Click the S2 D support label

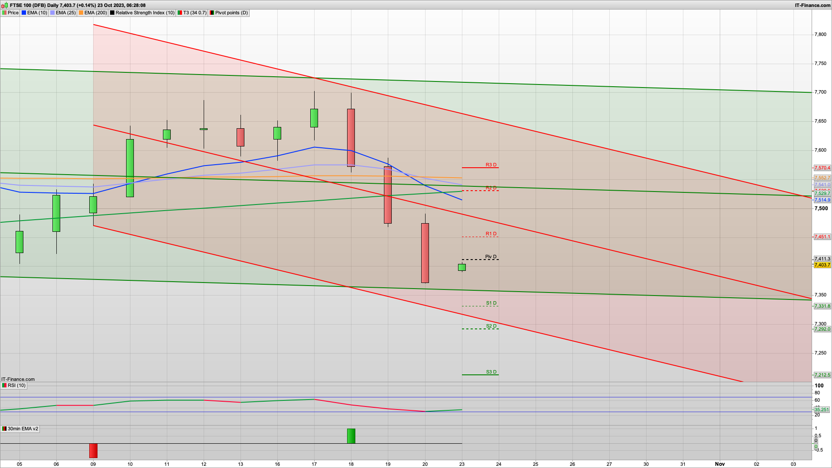tap(491, 326)
